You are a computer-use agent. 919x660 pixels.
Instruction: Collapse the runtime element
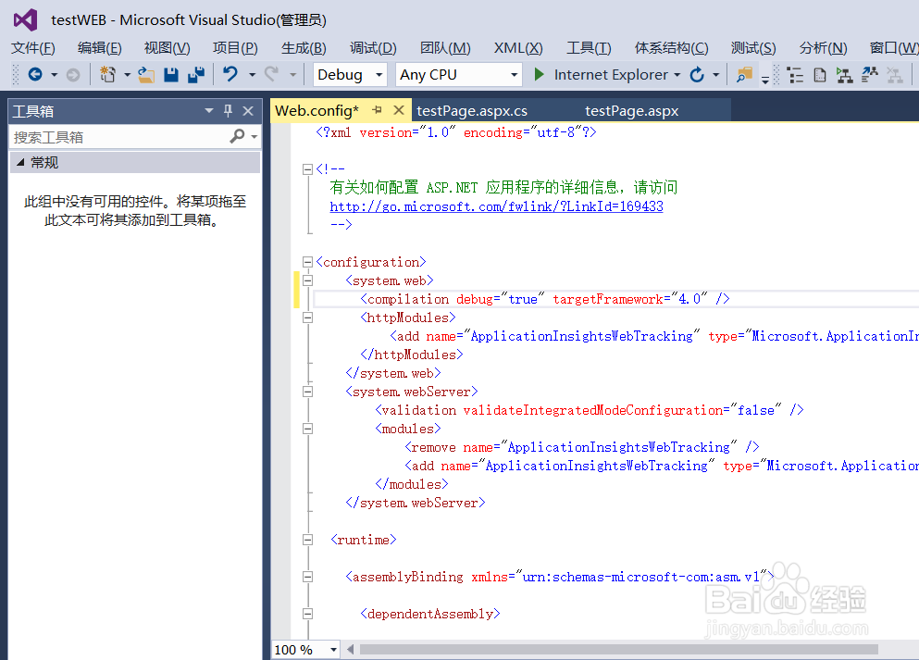coord(307,540)
